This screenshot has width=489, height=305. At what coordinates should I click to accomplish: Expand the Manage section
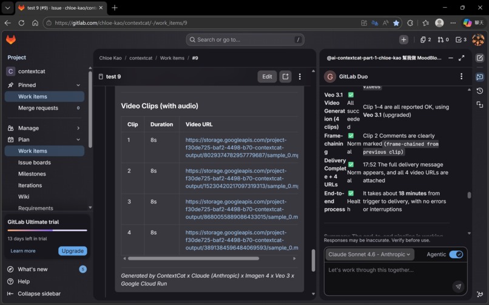78,128
